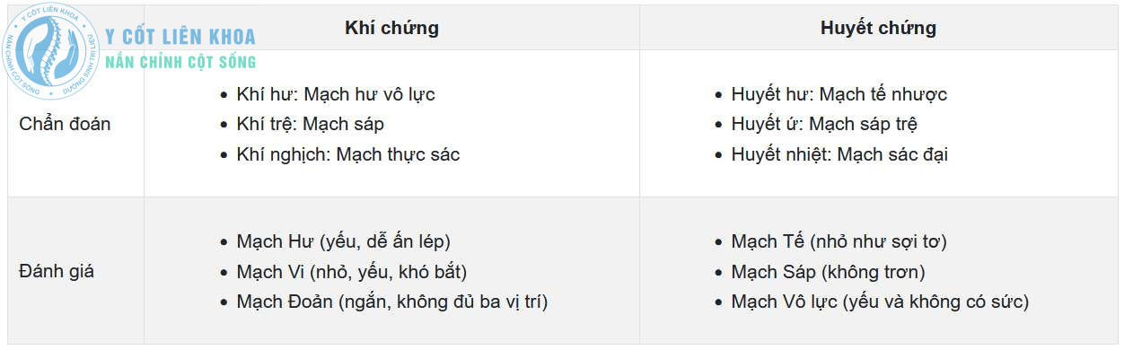Image resolution: width=1124 pixels, height=350 pixels.
Task: Click 'Mạch Vi (nhỏ, yếu, khó bắt)' item
Action: (352, 271)
